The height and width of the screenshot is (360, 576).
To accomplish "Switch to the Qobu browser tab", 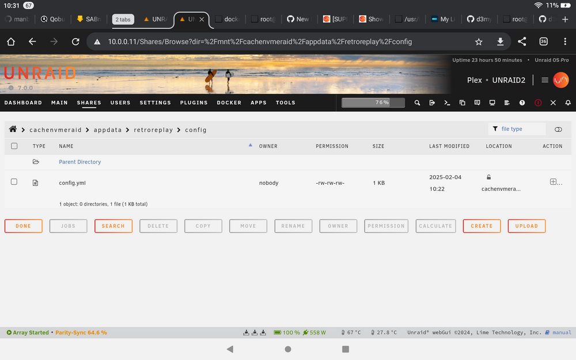I will click(x=53, y=19).
